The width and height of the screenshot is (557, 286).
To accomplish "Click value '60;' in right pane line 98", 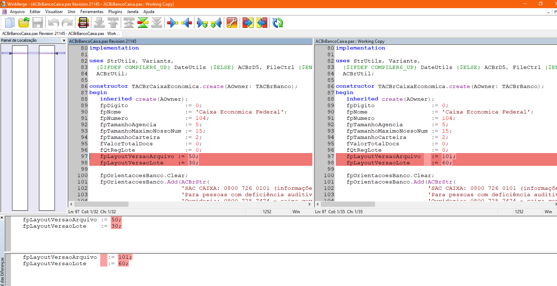I will click(447, 163).
